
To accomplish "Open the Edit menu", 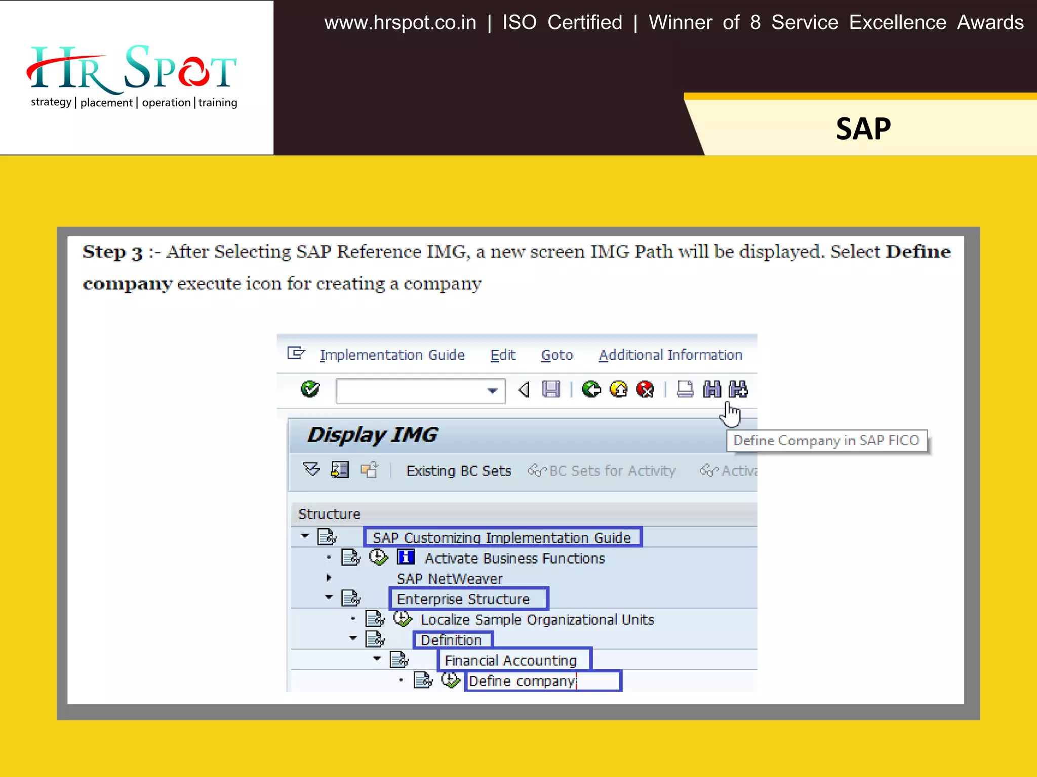I will click(503, 355).
